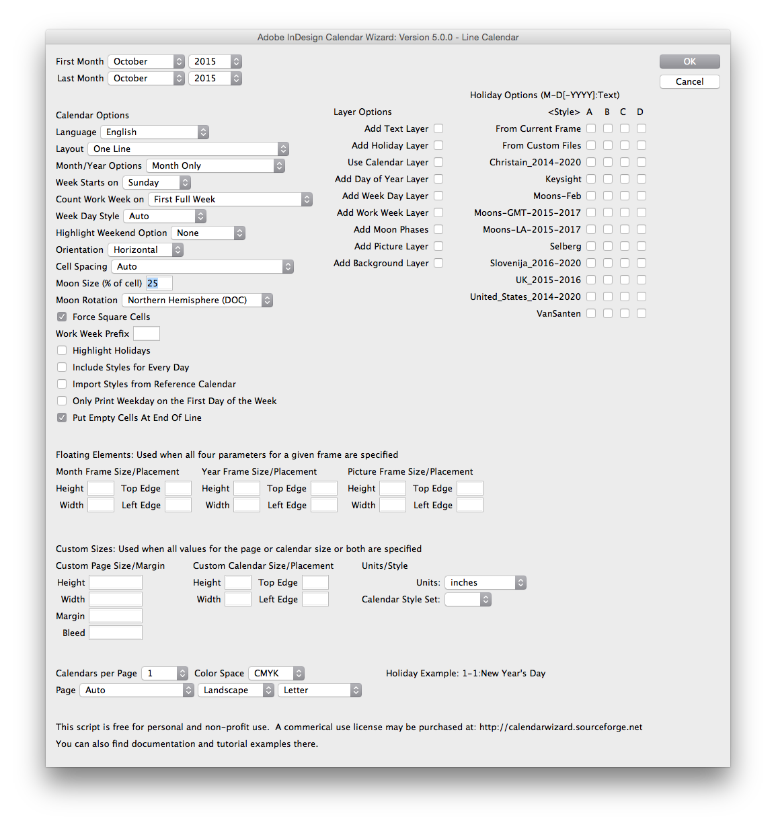Click the Moon Size percent field

pos(159,283)
